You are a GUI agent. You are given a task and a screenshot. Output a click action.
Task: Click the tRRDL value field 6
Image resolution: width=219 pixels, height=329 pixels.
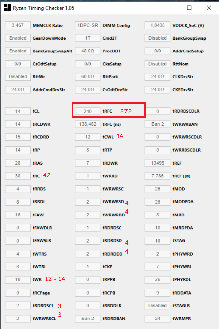tap(18, 202)
